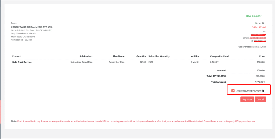The height and width of the screenshot is (139, 275).
Task: Click the Validity column header
Action: [195, 56]
